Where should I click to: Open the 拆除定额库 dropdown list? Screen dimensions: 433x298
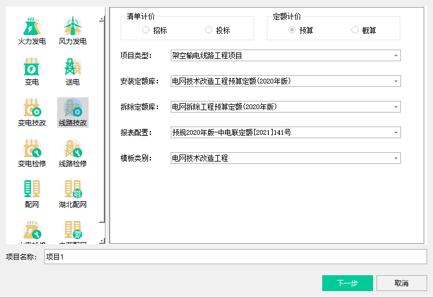(286, 107)
